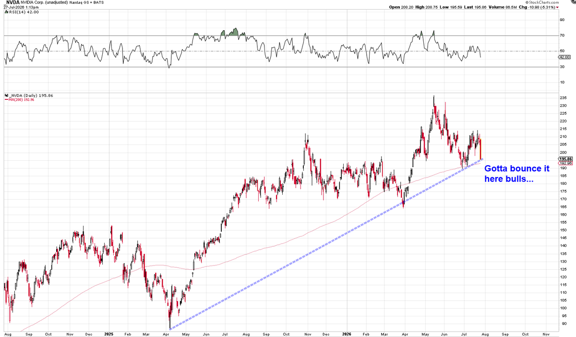Click the 10 level on the RSI scale
576x337 pixels.
[x=562, y=82]
